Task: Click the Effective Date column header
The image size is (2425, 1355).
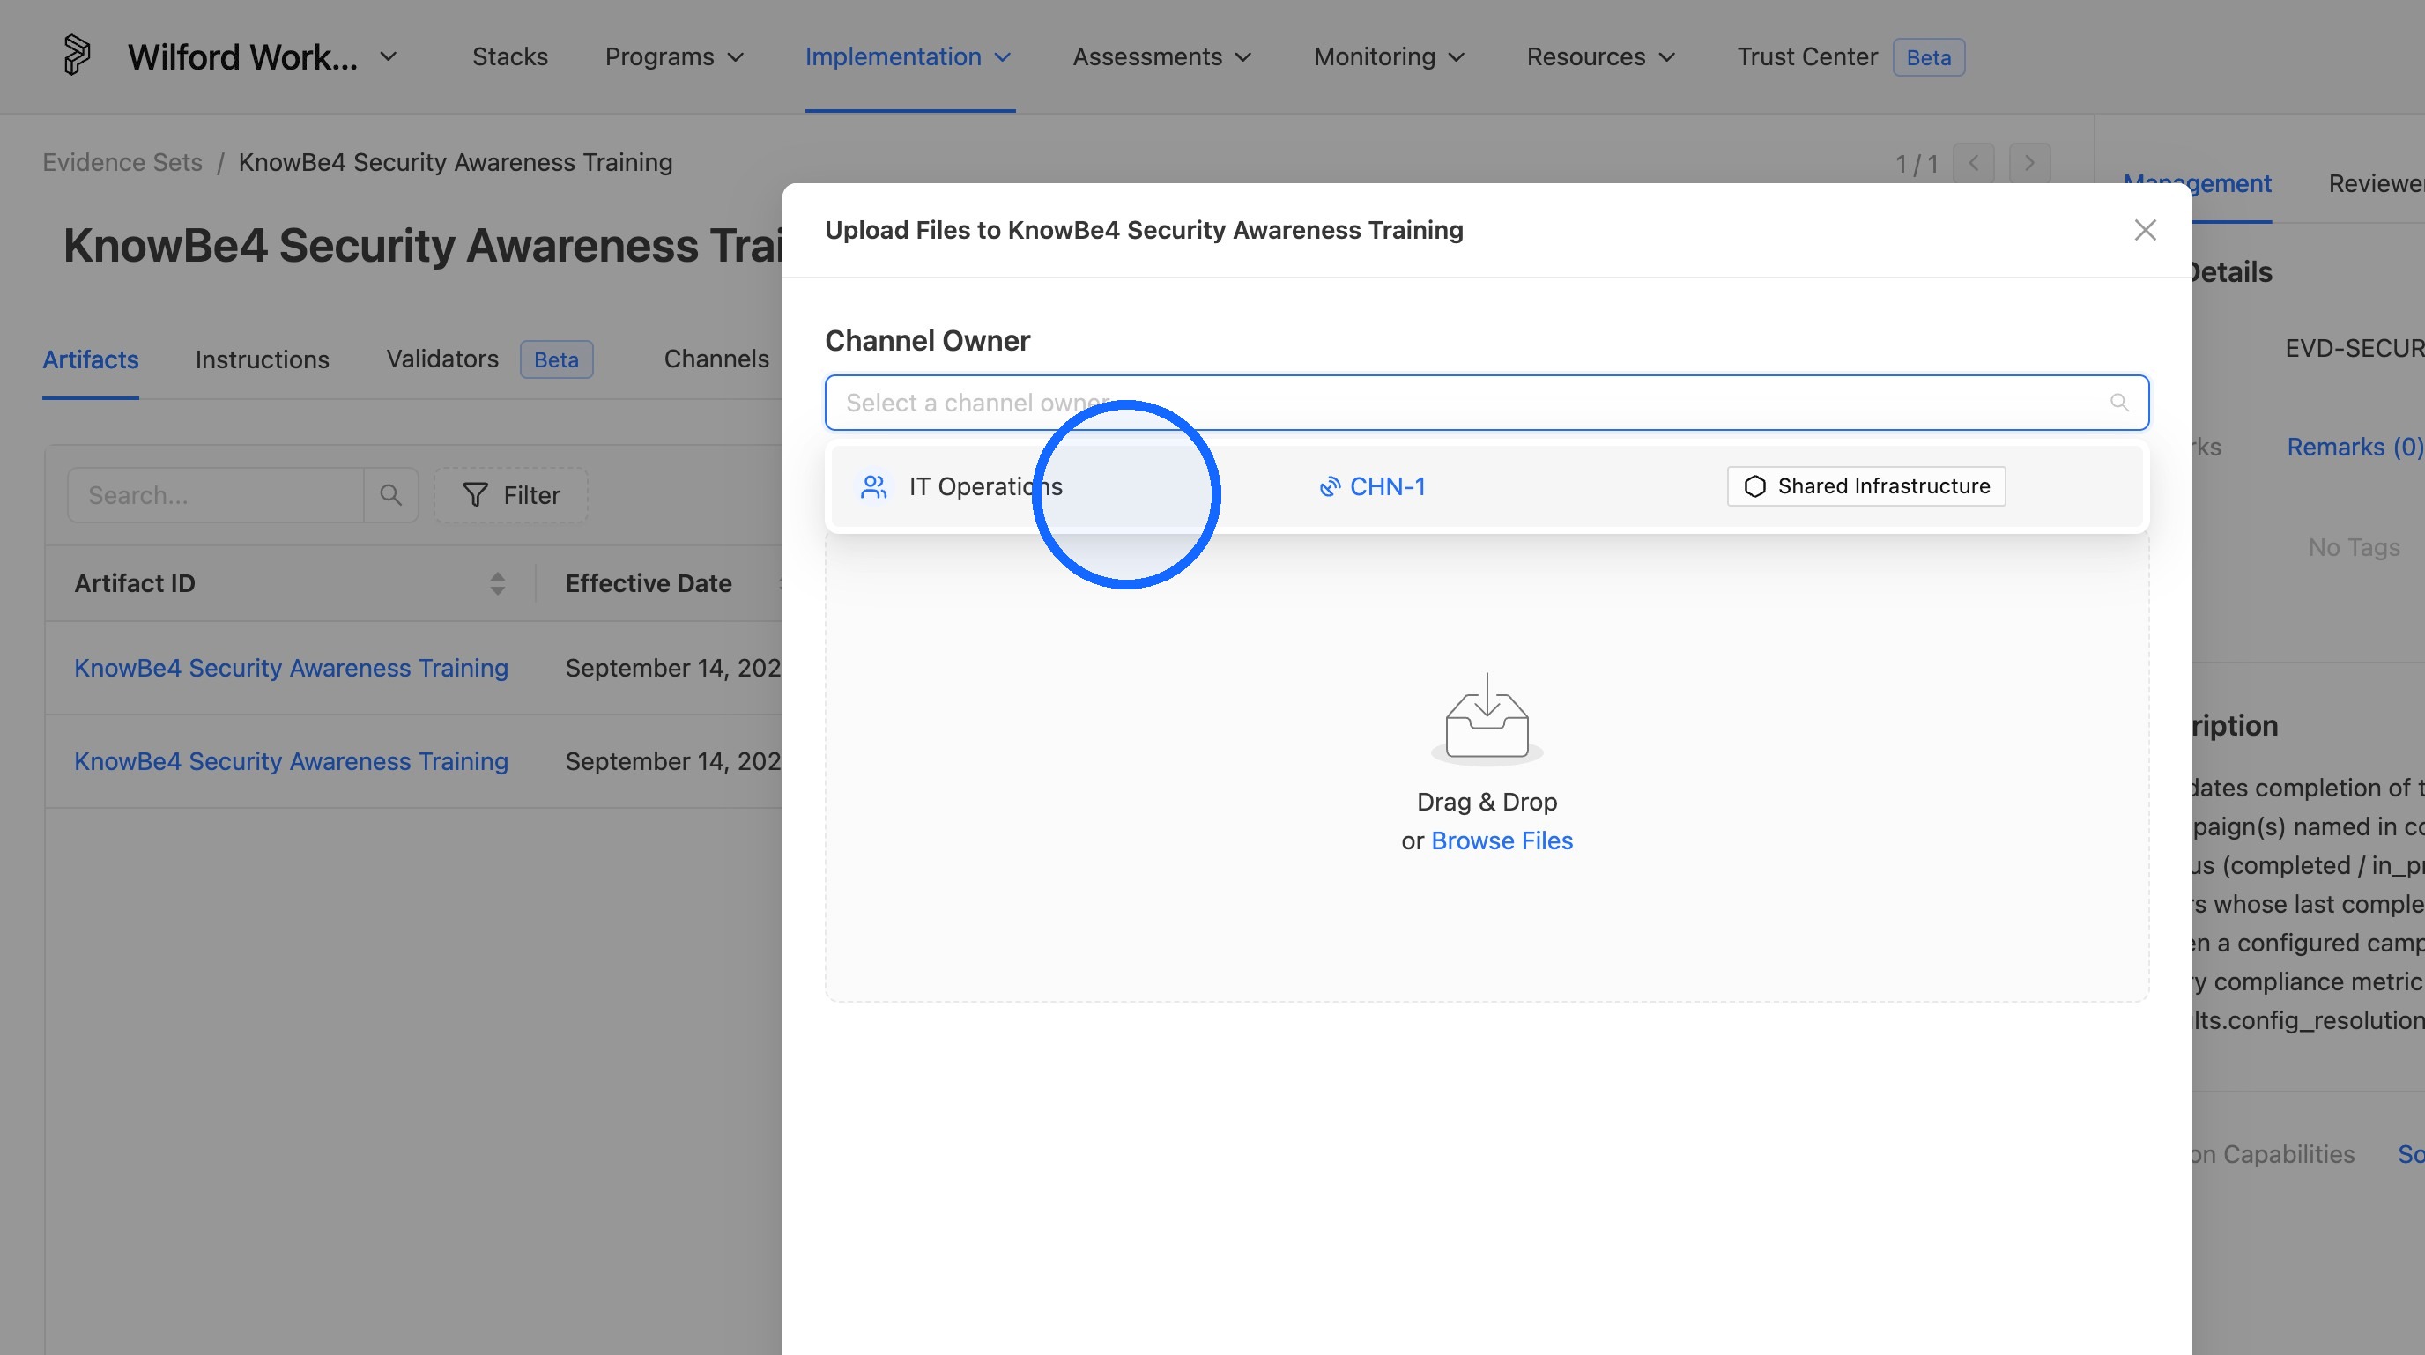Action: [x=648, y=583]
